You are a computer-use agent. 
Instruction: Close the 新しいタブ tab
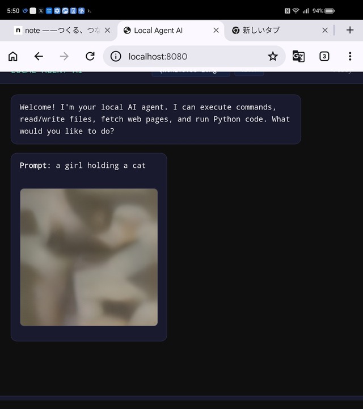(x=325, y=31)
